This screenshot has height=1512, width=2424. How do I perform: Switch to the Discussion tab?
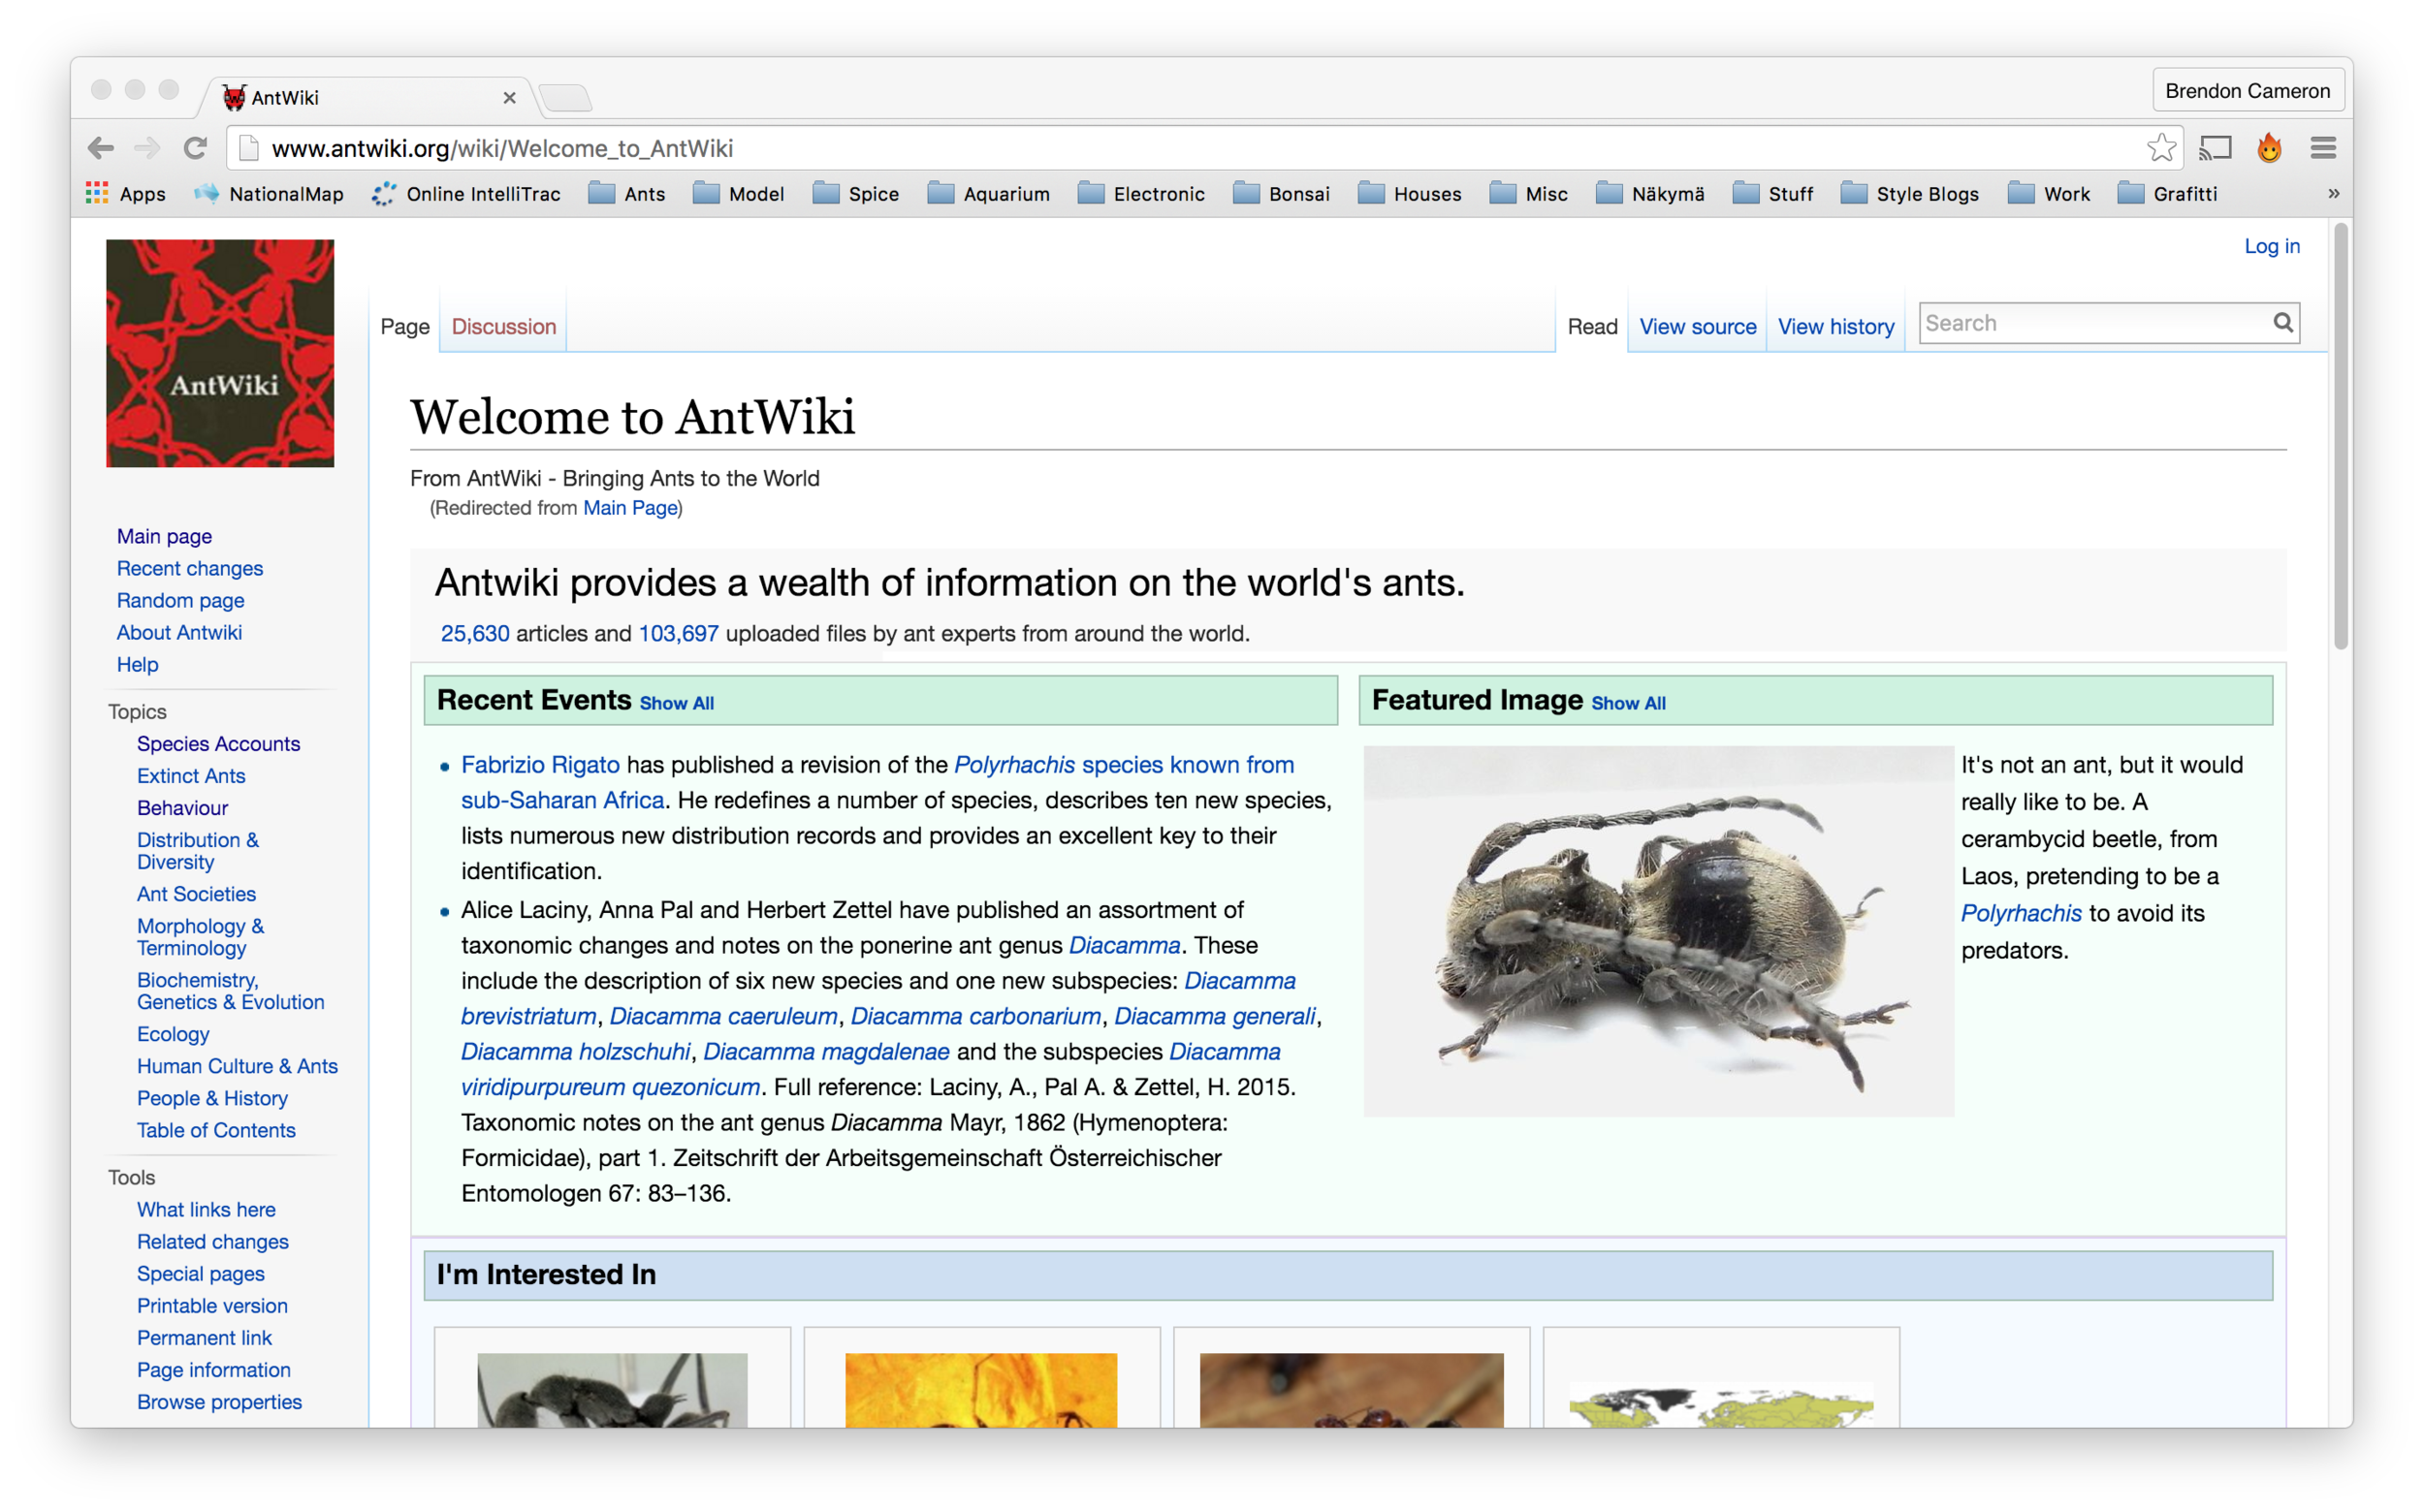point(502,326)
